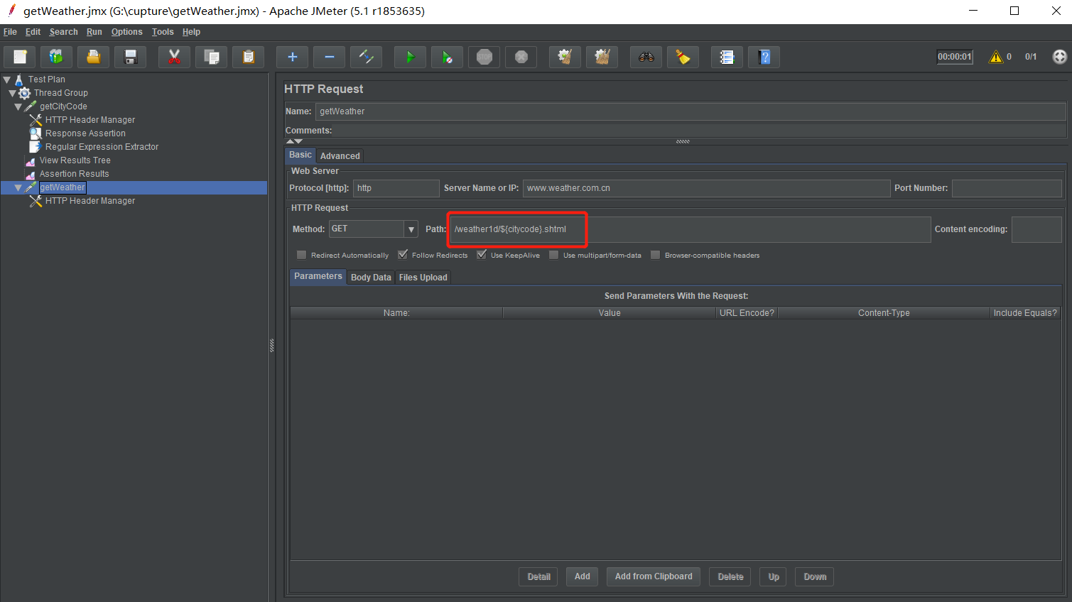This screenshot has width=1072, height=602.
Task: Open Search with binoculars icon
Action: click(x=646, y=57)
